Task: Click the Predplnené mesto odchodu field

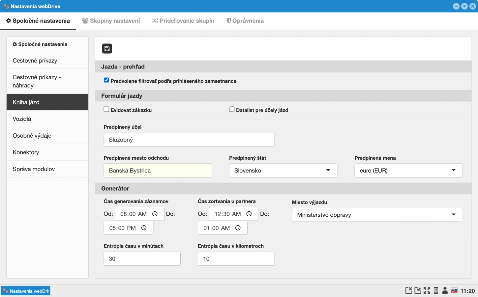Action: coord(158,171)
